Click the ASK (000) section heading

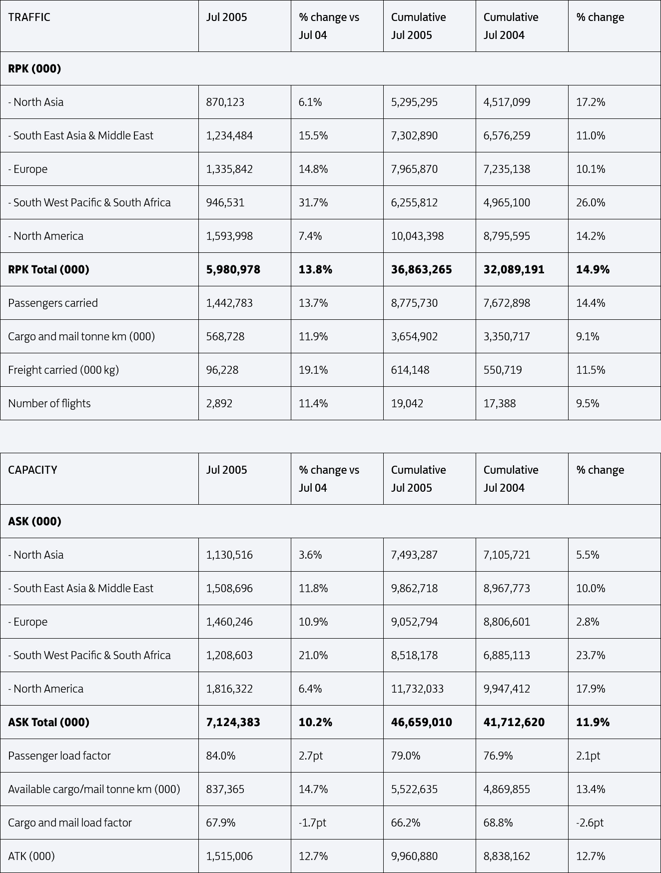[330, 521]
